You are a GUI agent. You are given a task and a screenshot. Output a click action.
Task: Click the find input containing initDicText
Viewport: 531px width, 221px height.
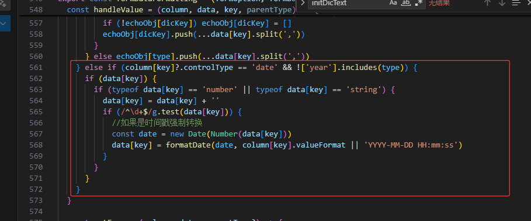pos(367,3)
